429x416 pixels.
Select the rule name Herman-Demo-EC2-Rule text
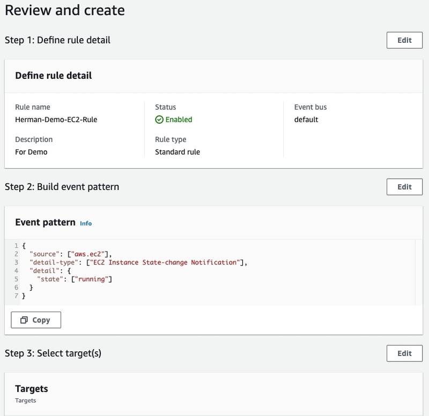[56, 119]
